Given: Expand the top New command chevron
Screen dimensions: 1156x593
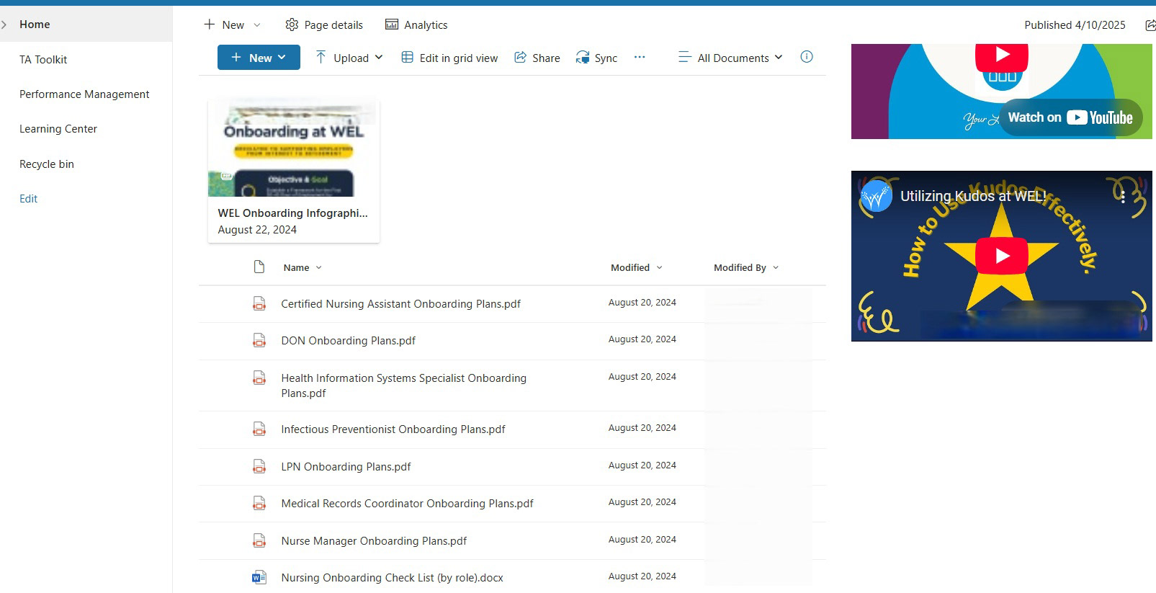Looking at the screenshot, I should (257, 25).
